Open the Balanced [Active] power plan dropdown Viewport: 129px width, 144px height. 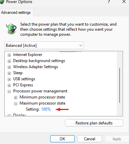tap(44, 46)
